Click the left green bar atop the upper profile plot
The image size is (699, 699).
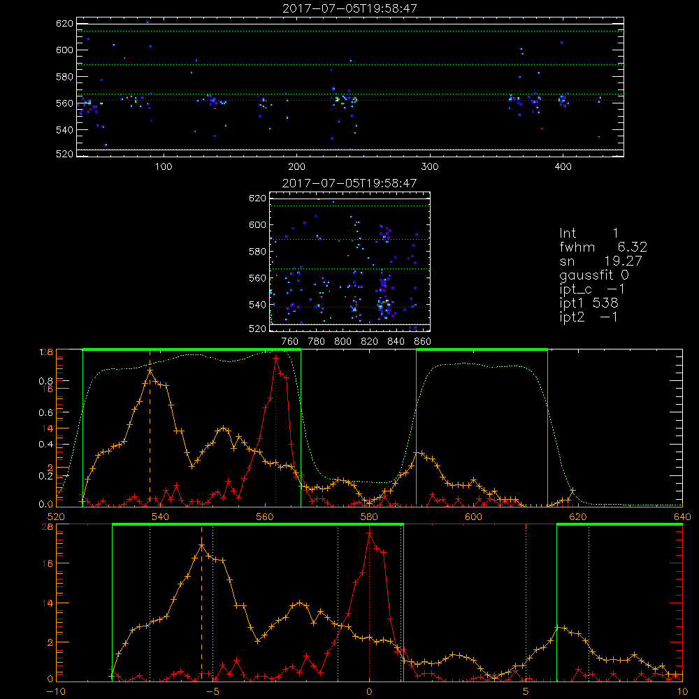tap(192, 349)
